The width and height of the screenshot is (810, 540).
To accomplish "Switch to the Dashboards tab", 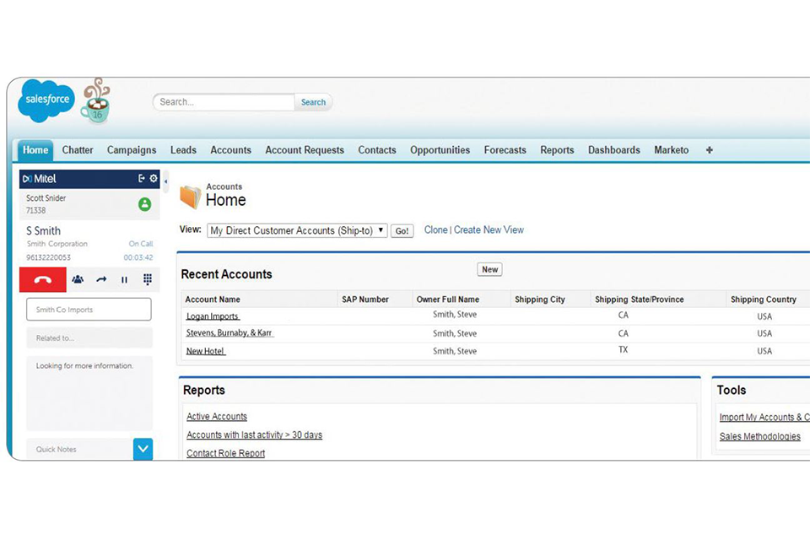I will (x=614, y=150).
